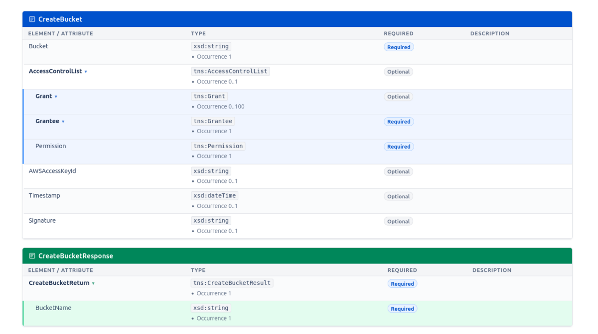This screenshot has height=334, width=598.
Task: Click the Signature element name
Action: pyautogui.click(x=42, y=221)
